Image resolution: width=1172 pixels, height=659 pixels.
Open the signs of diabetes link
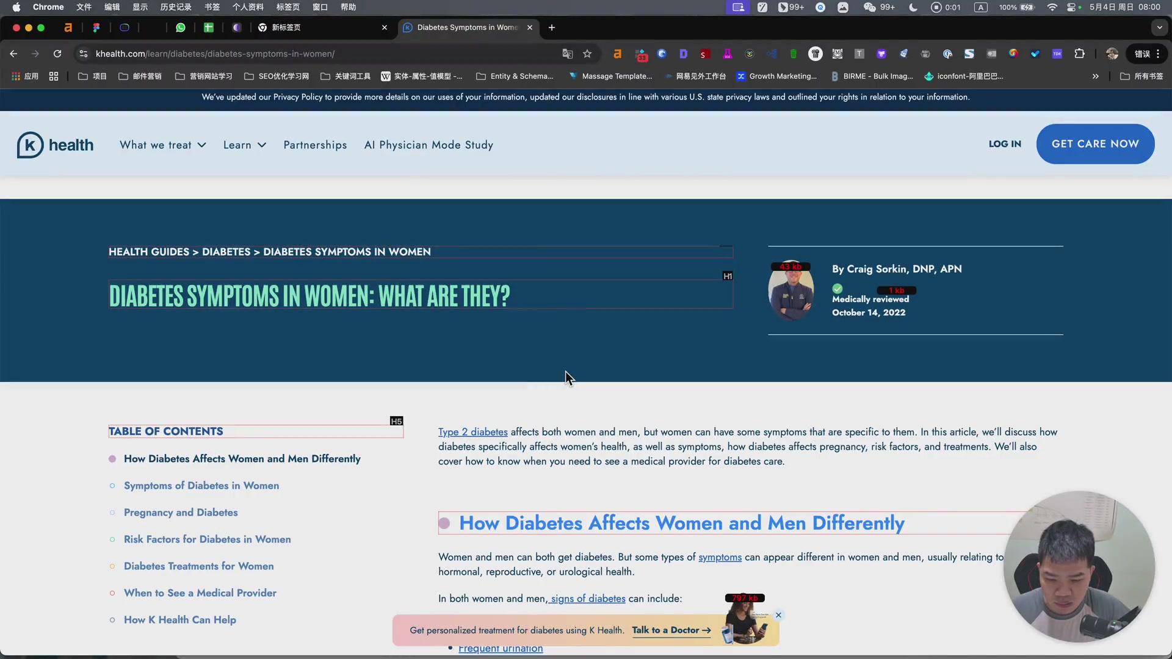point(588,599)
